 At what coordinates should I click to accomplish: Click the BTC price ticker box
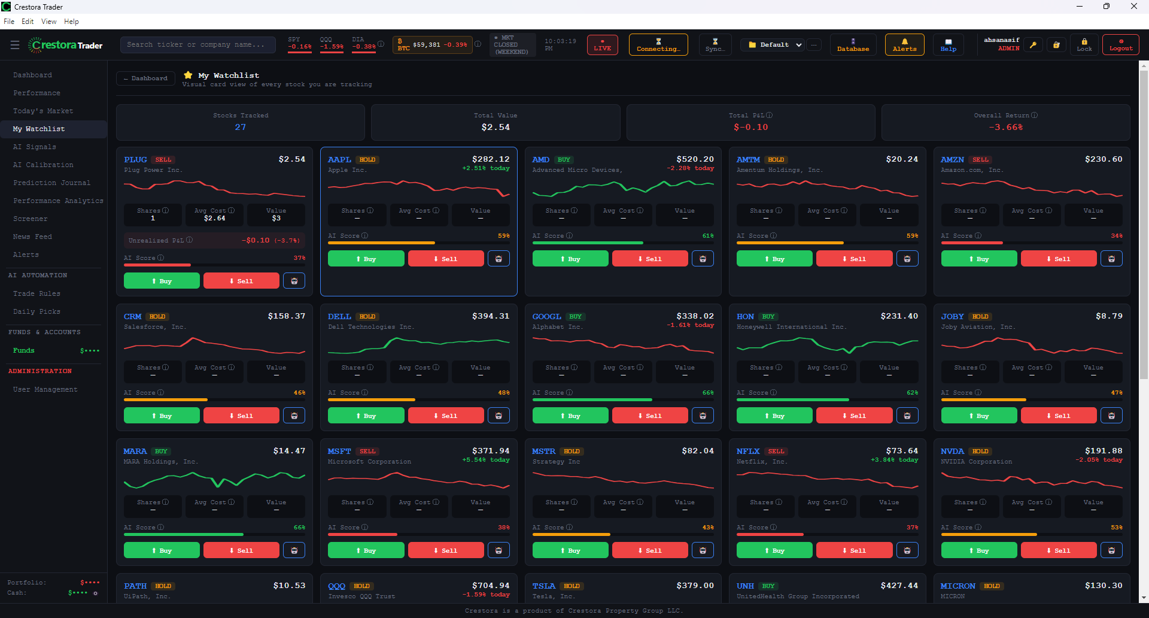[x=432, y=45]
